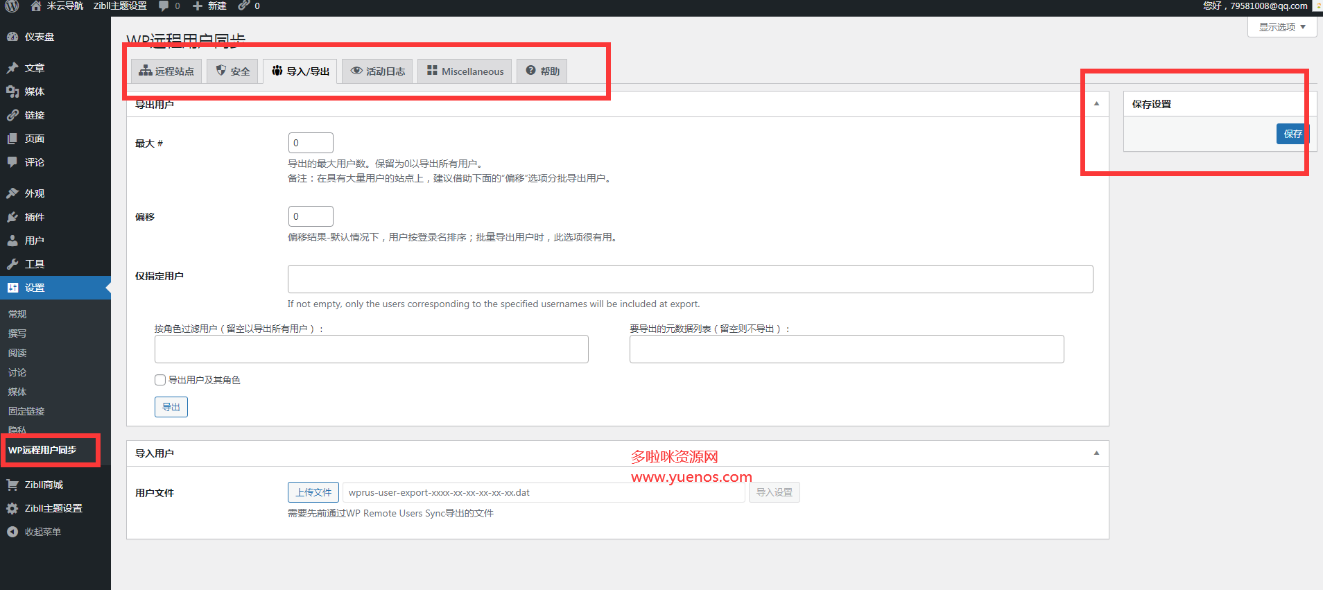This screenshot has height=590, width=1323.
Task: Open 工具 tools menu item
Action: (x=55, y=264)
